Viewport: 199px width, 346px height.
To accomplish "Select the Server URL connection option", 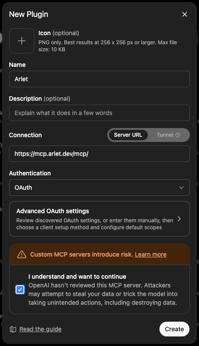I will [128, 135].
